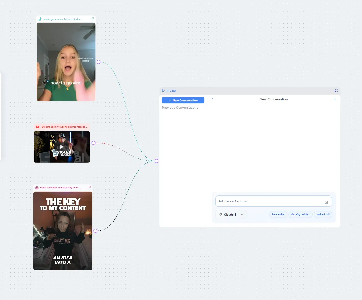
Task: Expand AI Chat panel to fullscreen
Action: pos(336,91)
